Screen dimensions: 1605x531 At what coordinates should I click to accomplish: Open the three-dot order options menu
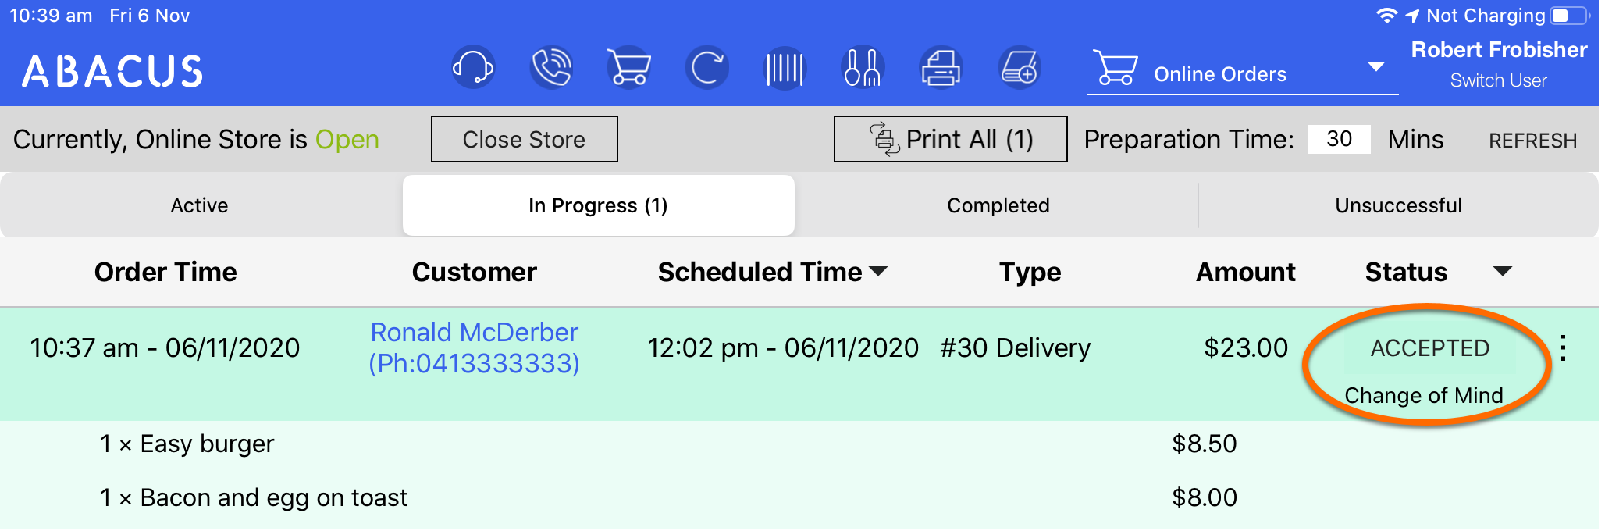pos(1563,348)
